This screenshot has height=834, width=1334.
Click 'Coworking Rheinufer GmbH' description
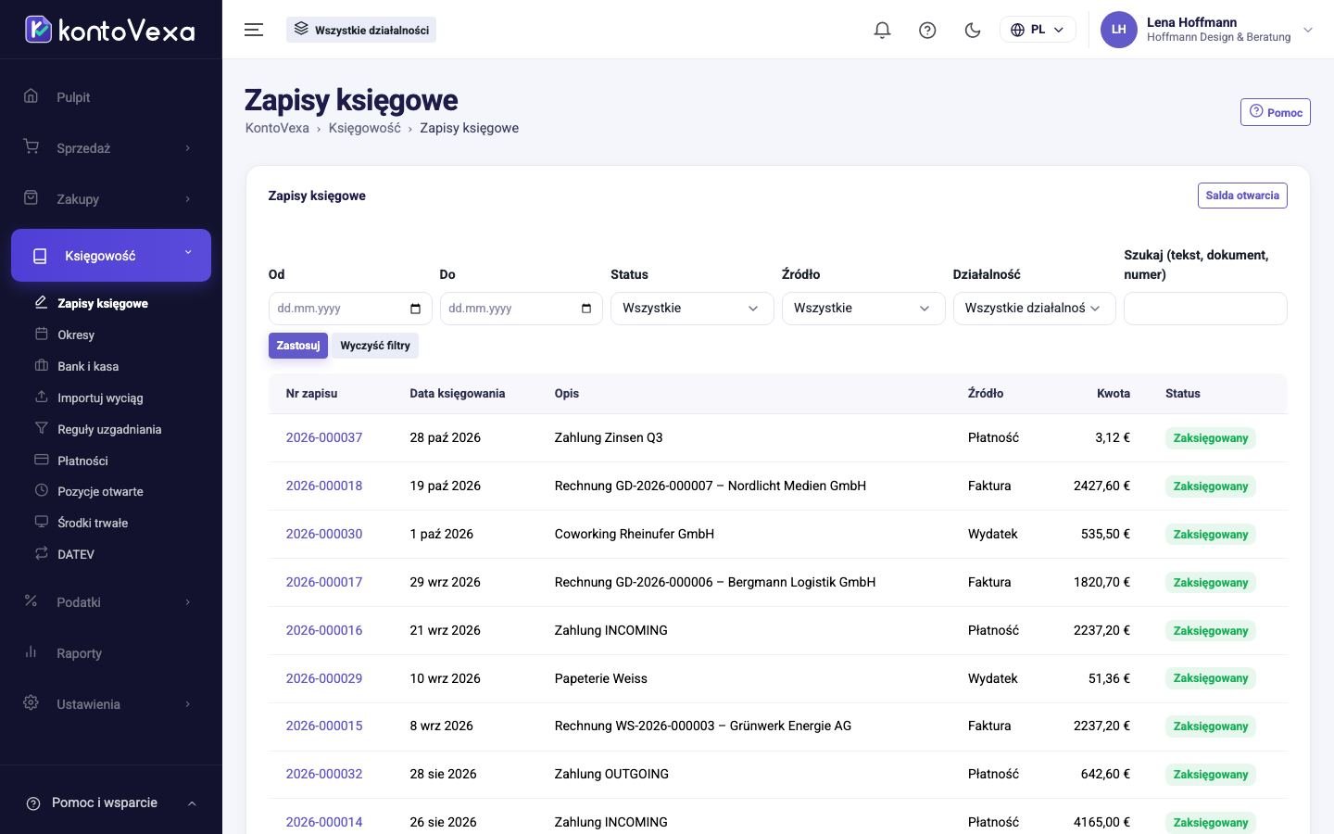coord(635,534)
